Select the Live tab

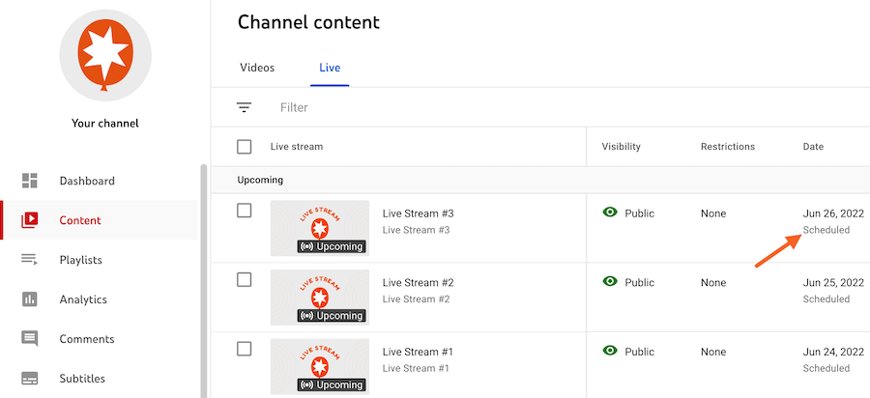click(x=330, y=68)
